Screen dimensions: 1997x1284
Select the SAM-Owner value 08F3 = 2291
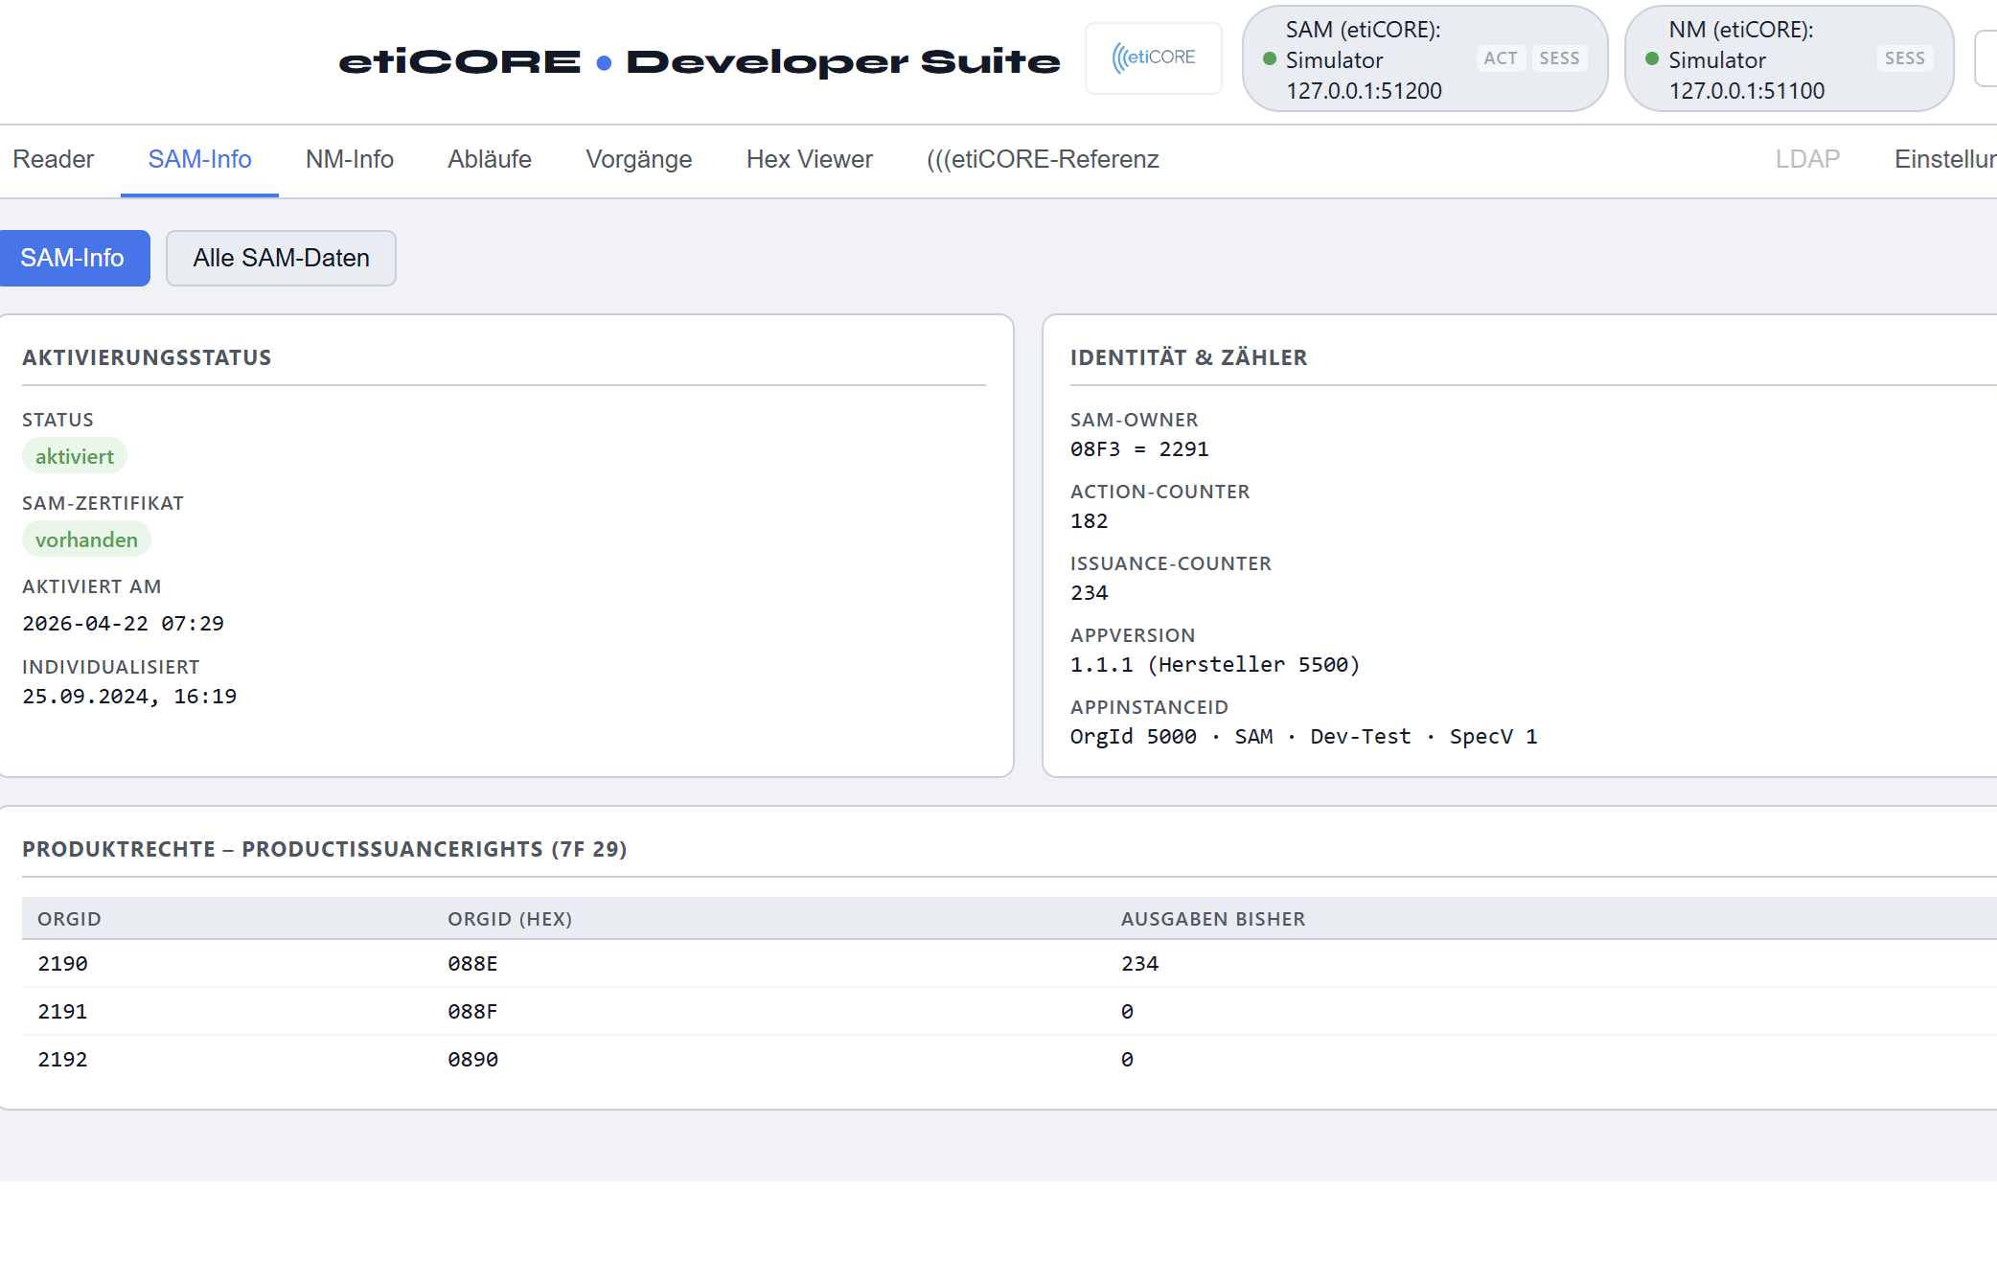click(1139, 449)
